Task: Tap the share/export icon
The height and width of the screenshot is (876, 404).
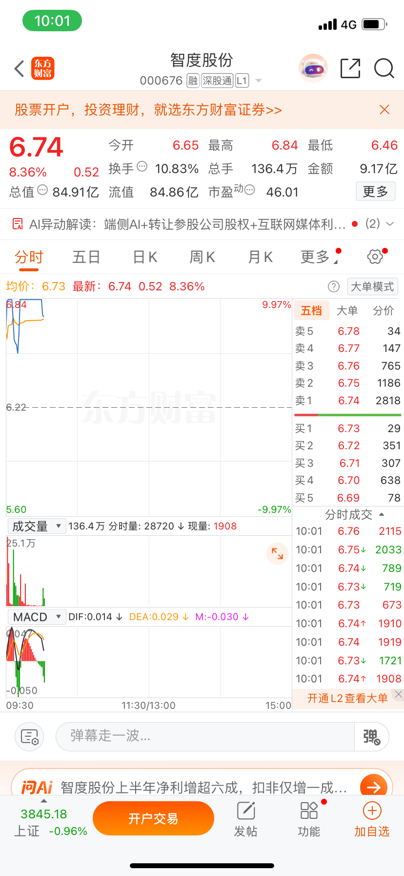Action: pos(350,68)
